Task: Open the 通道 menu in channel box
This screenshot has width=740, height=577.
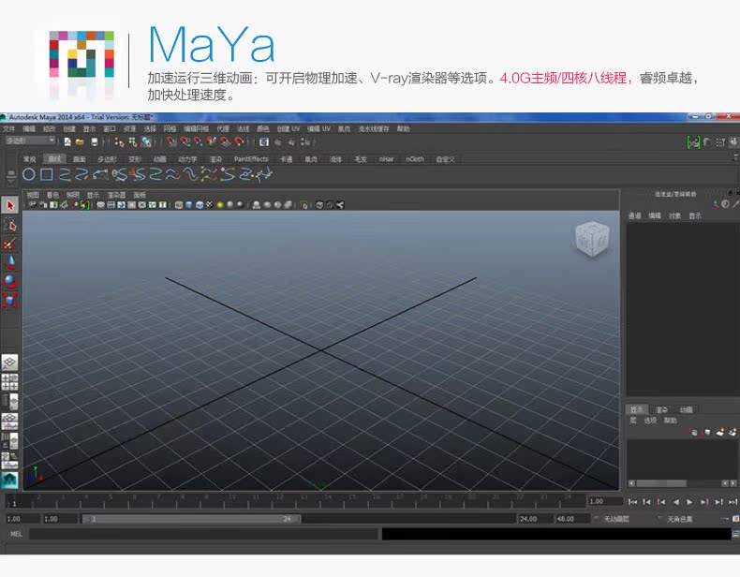Action: tap(634, 215)
